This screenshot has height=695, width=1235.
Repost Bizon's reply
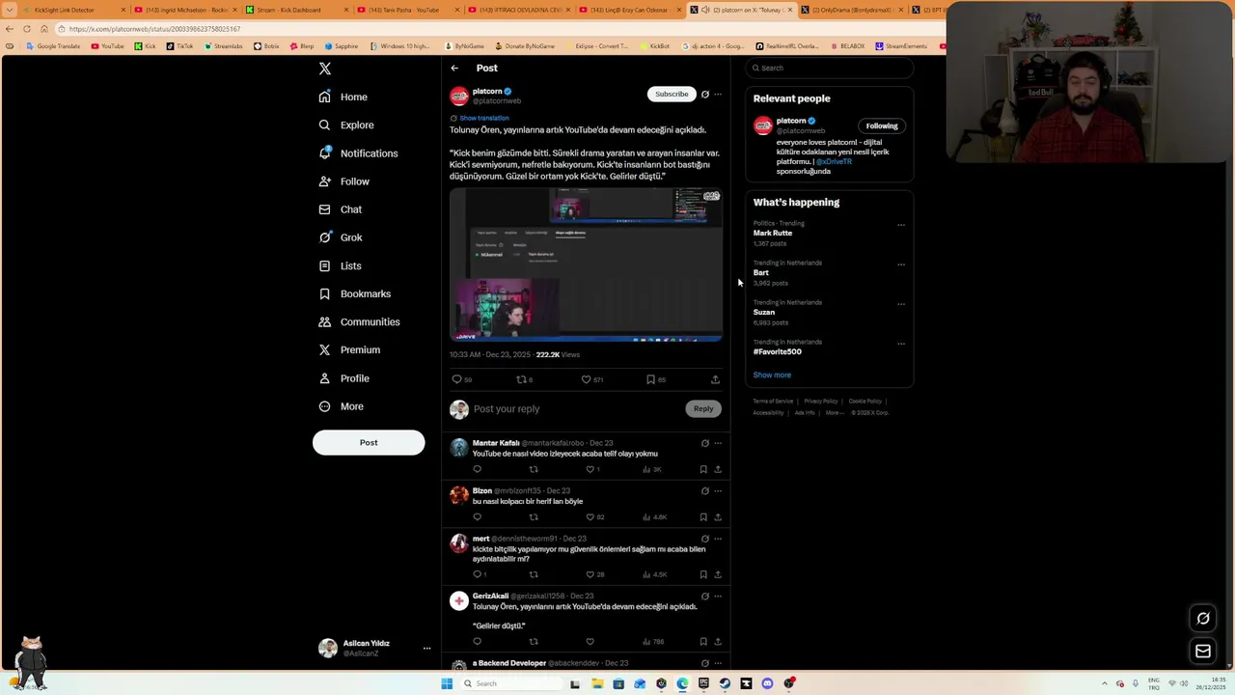(534, 517)
